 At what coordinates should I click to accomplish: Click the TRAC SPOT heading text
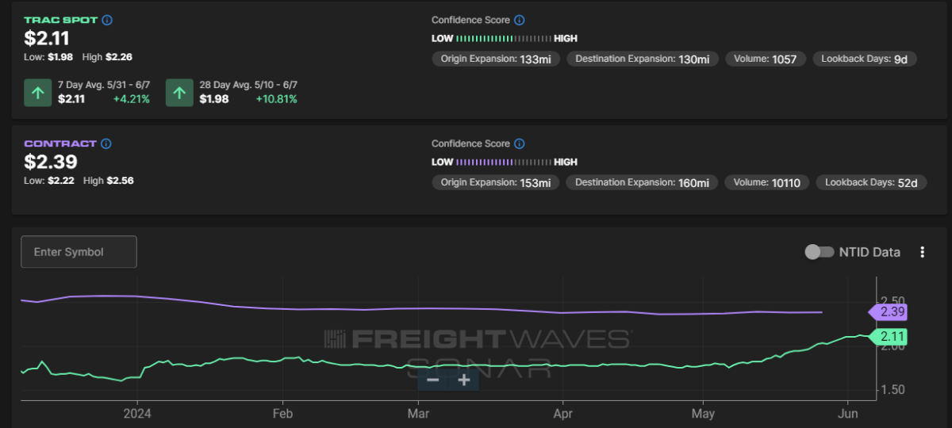click(61, 21)
